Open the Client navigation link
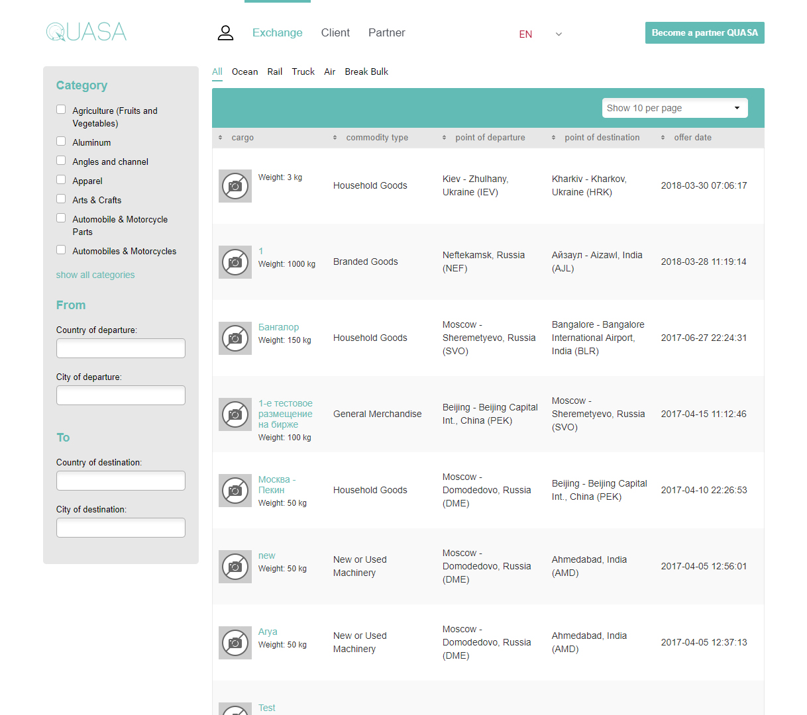 coord(335,33)
